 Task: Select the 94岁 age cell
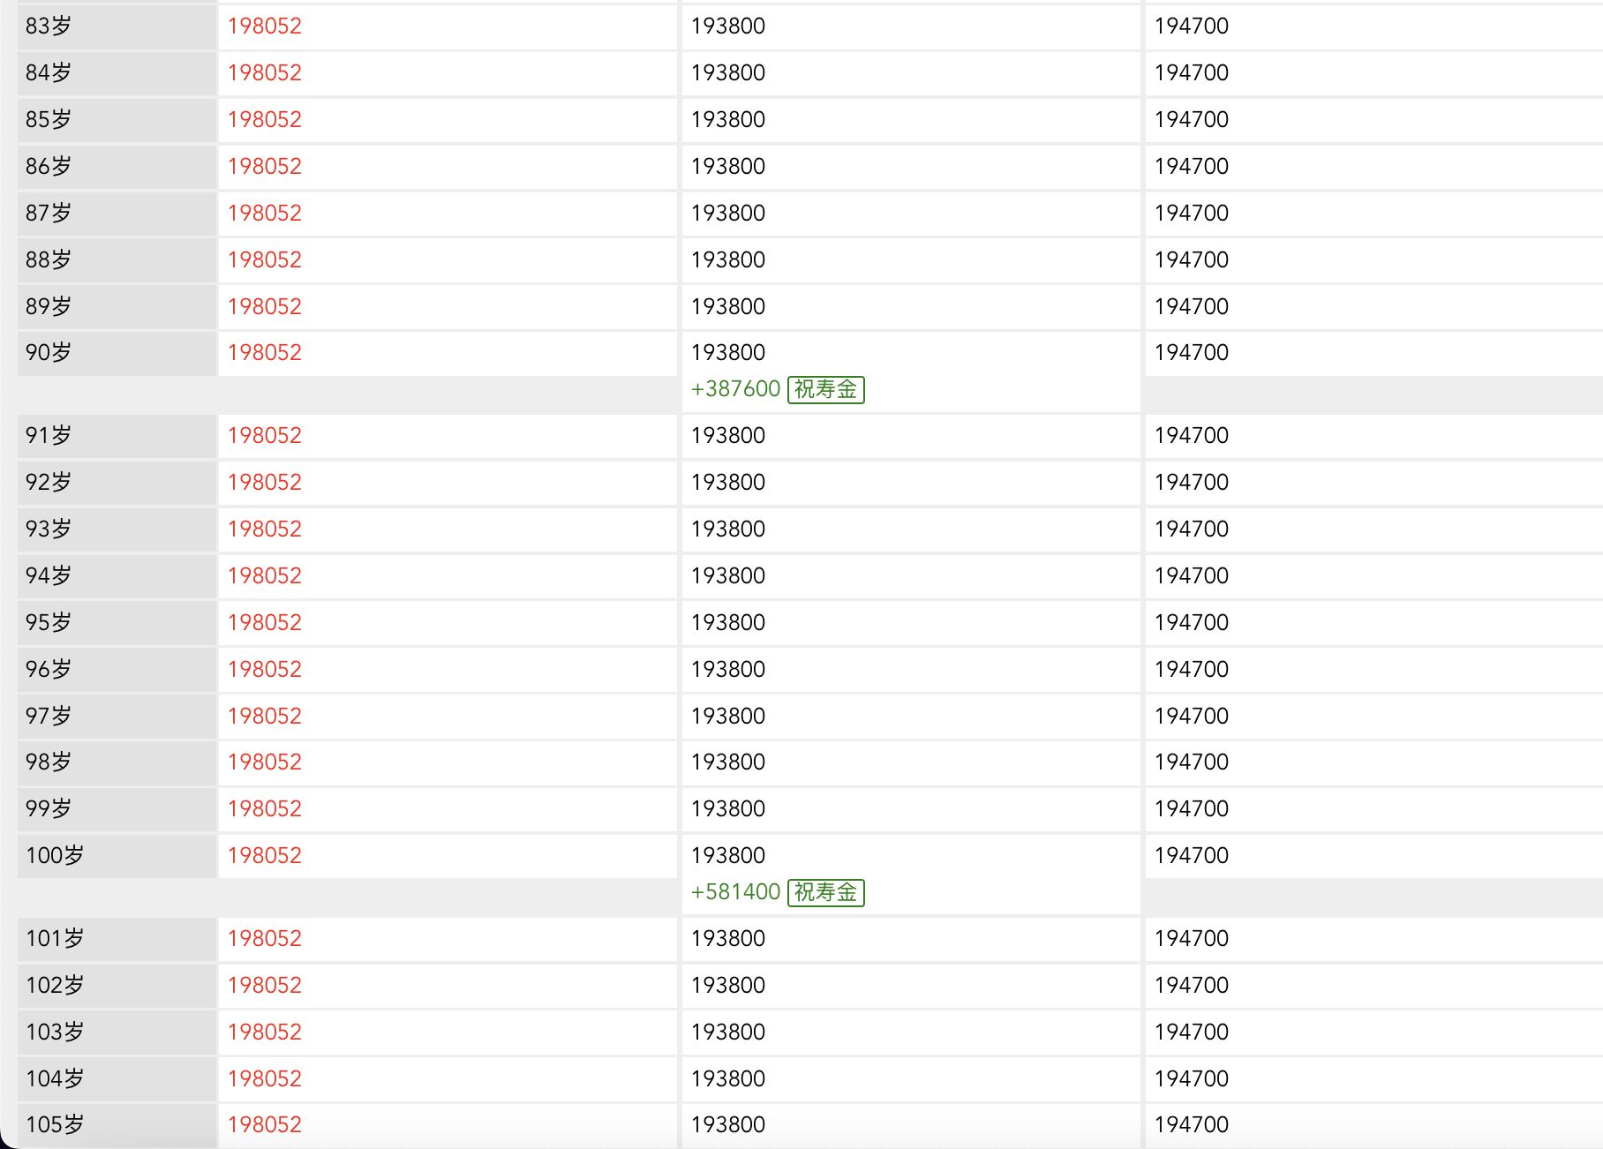49,576
